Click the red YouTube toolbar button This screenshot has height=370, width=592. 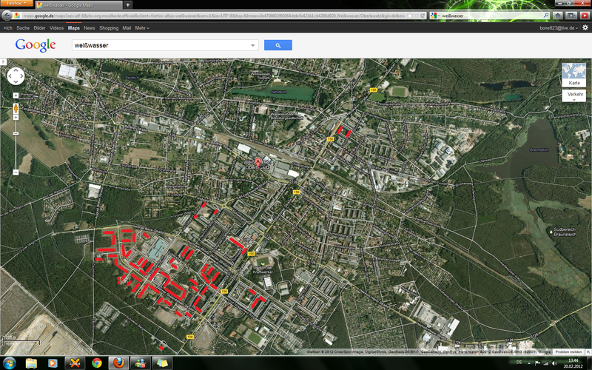tap(585, 16)
